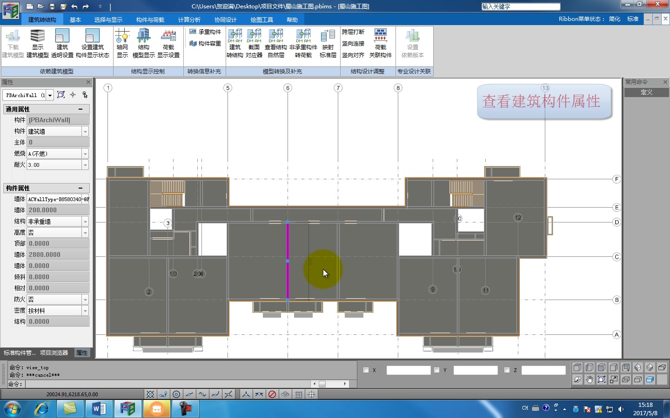Open 结构模型显示 structure model display
The image size is (670, 418).
pos(143,43)
